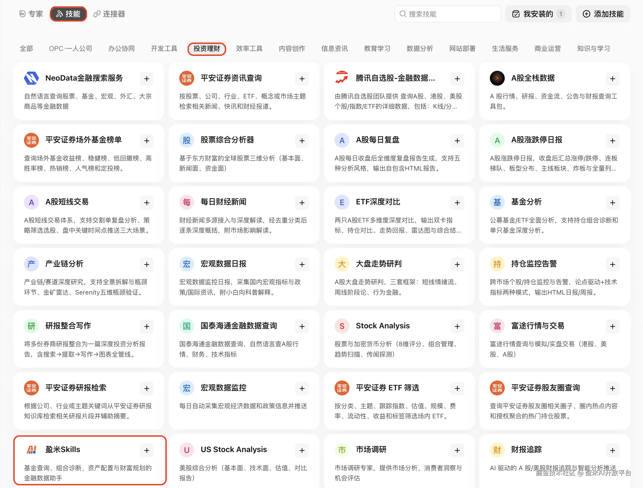Select the 投资理财 category
The width and height of the screenshot is (643, 488).
(207, 48)
